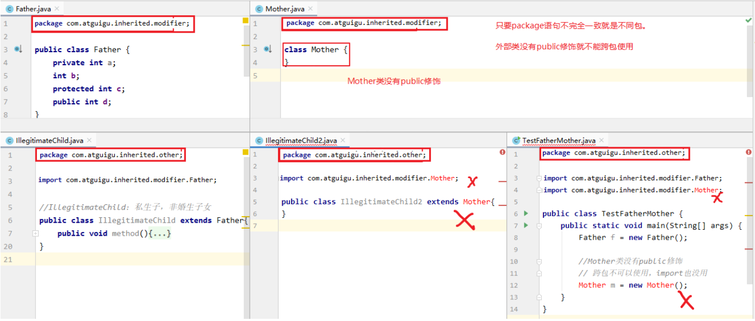The image size is (755, 321).
Task: Click the class icon on Father.java tab
Action: (x=9, y=9)
